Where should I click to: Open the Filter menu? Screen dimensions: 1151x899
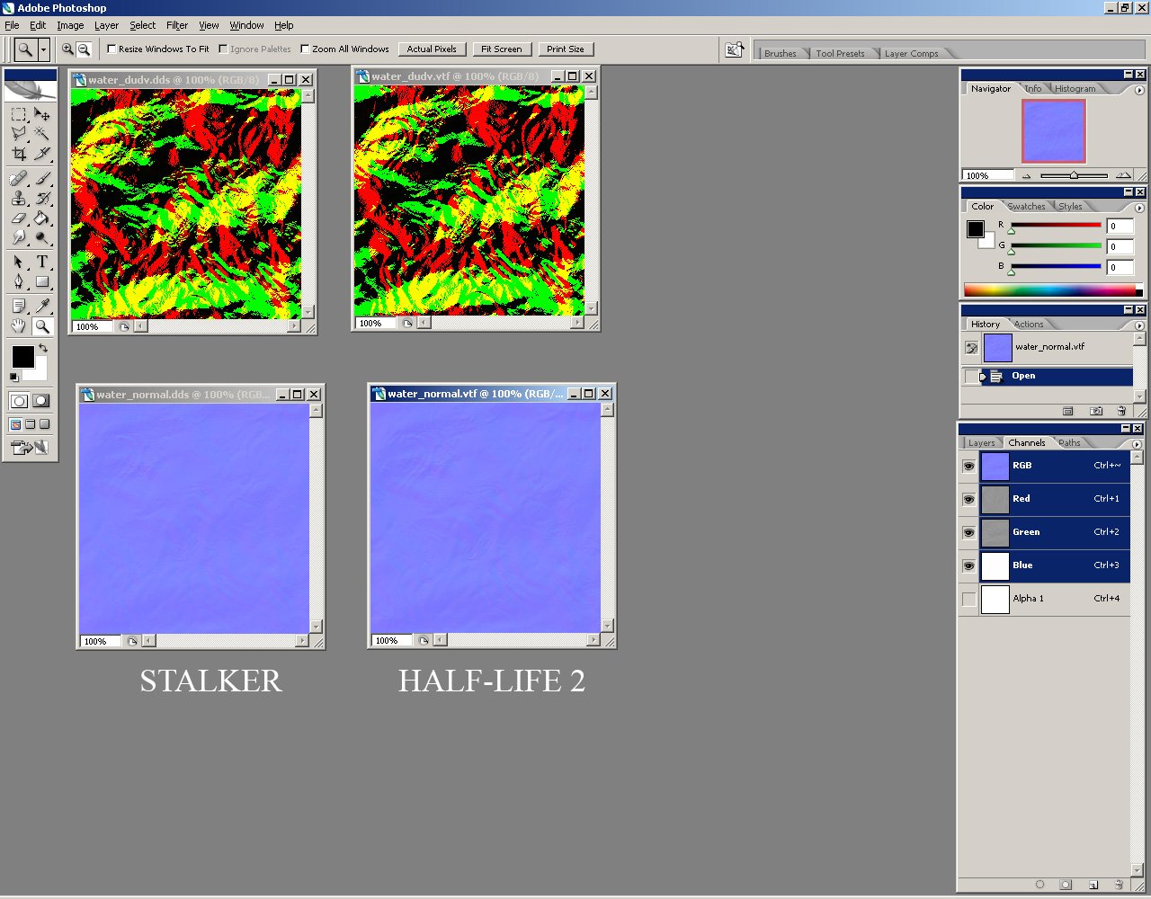pyautogui.click(x=177, y=25)
